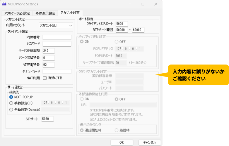The height and width of the screenshot is (146, 229).
Task: Click the 留守電特番 field showing 92
Action: point(49,65)
